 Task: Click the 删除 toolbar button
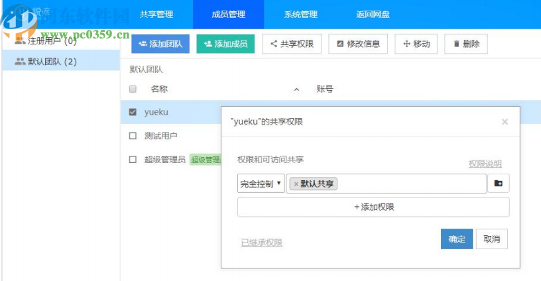pyautogui.click(x=466, y=44)
